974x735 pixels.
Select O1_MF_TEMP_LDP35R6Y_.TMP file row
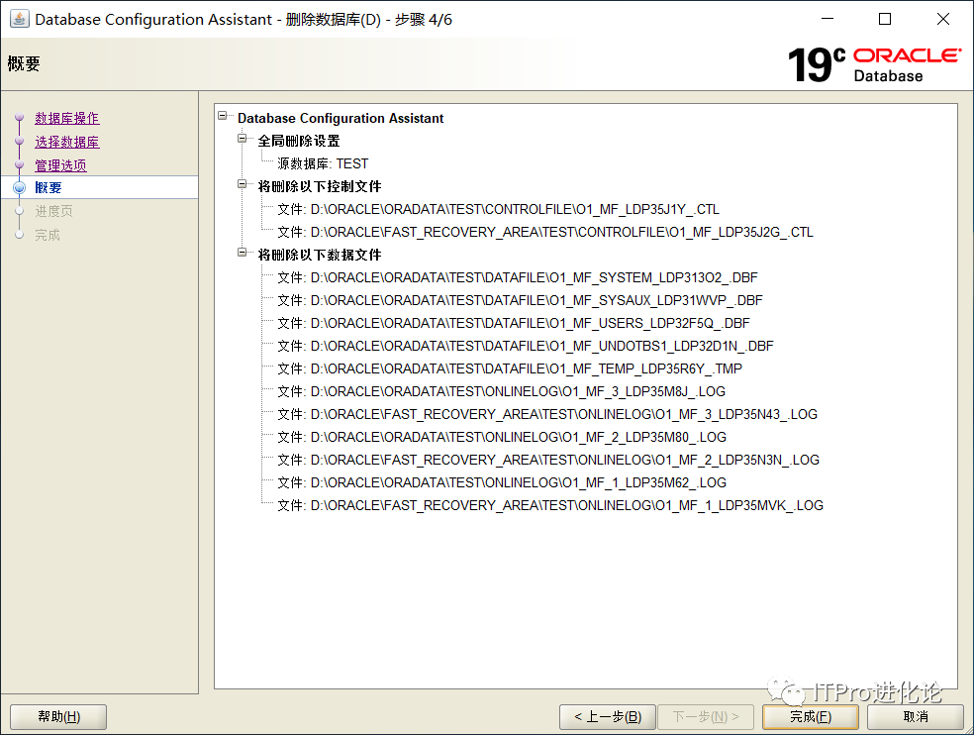click(x=510, y=368)
